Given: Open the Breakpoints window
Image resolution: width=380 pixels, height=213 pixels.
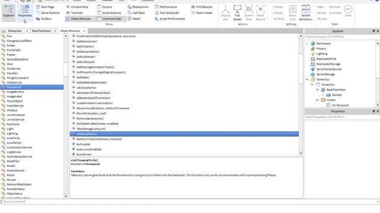Looking at the screenshot, I should [x=138, y=7].
